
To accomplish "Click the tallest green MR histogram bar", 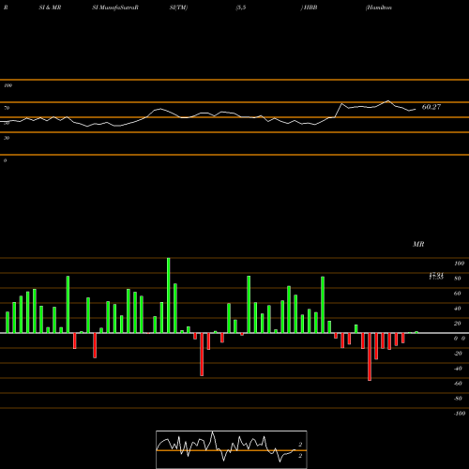I will (x=169, y=295).
